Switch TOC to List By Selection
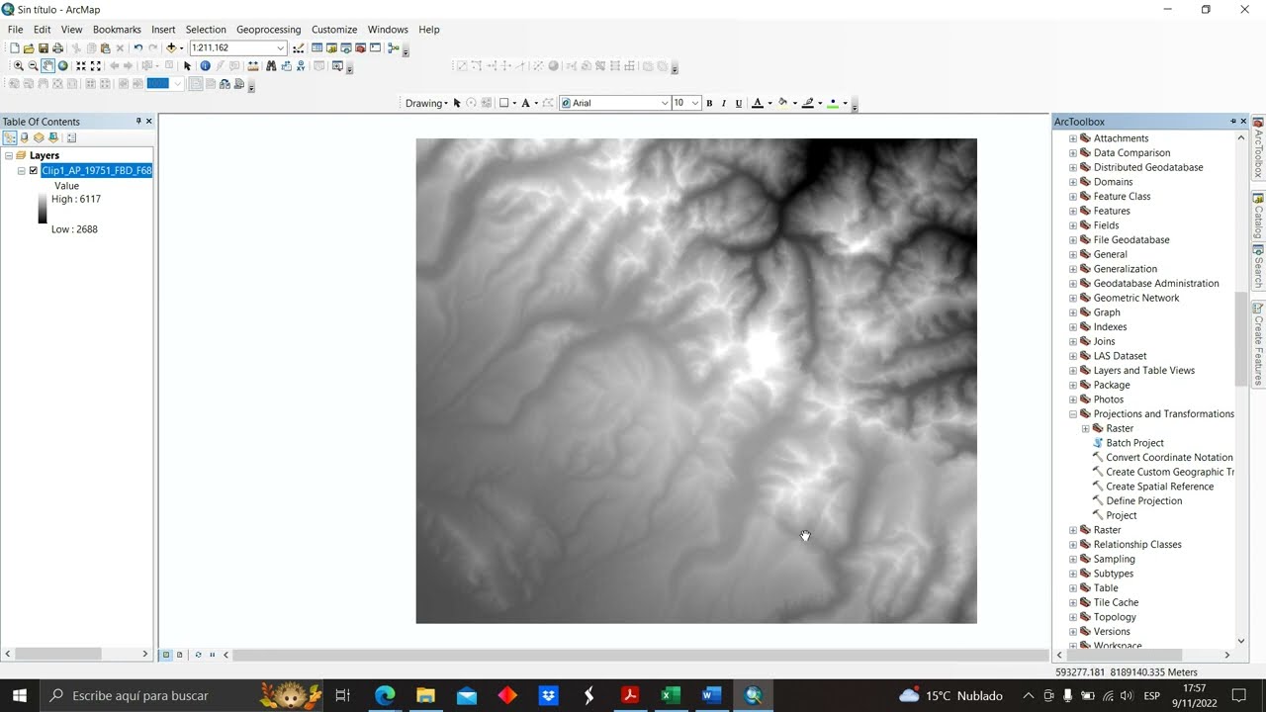The height and width of the screenshot is (712, 1266). [53, 137]
